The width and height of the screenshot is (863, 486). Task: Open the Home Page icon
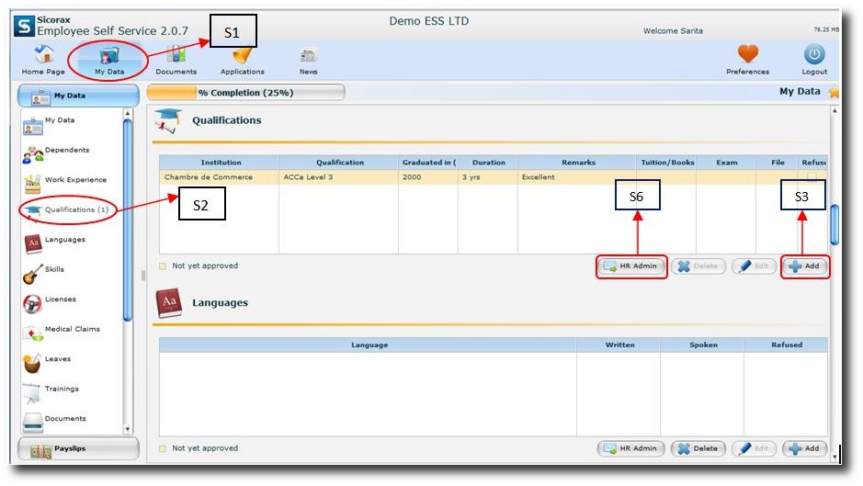(x=43, y=58)
